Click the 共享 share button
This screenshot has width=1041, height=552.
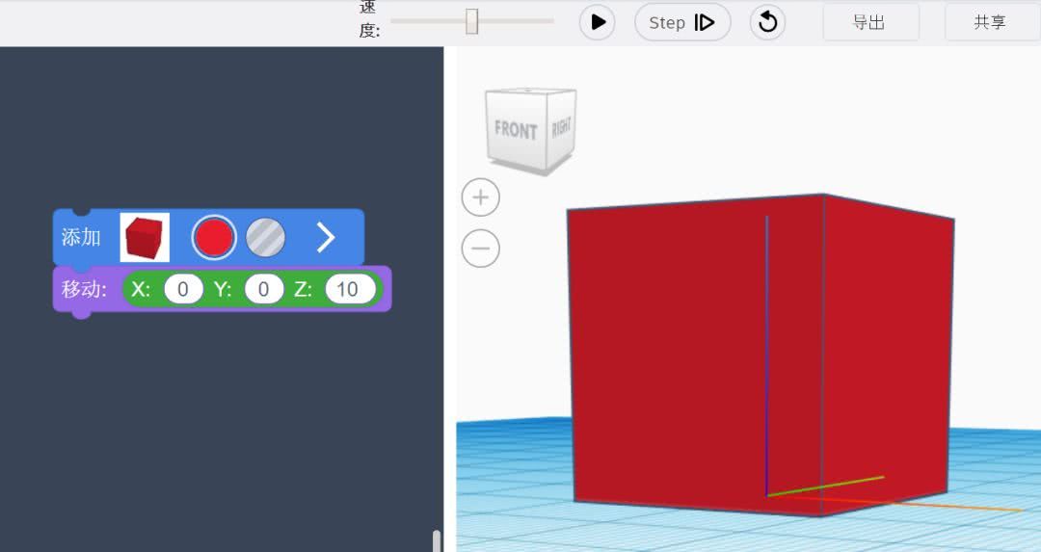pyautogui.click(x=991, y=22)
